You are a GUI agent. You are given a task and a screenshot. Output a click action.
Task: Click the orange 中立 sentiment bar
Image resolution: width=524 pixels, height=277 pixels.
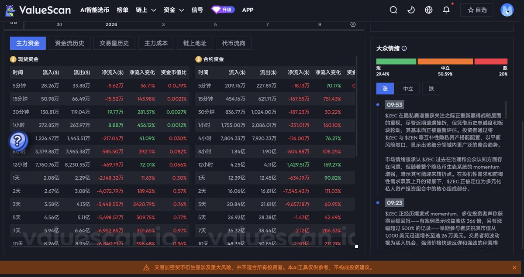click(x=445, y=62)
